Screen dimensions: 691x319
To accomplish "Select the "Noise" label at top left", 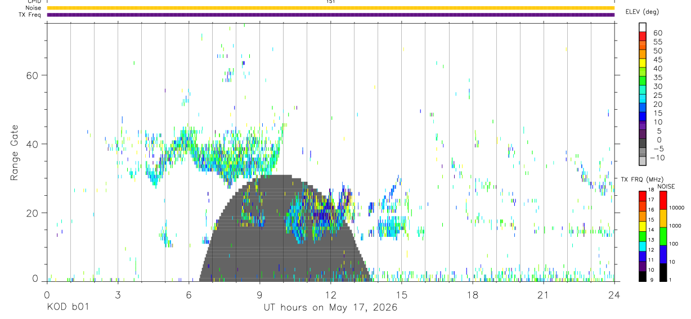I will pos(34,8).
